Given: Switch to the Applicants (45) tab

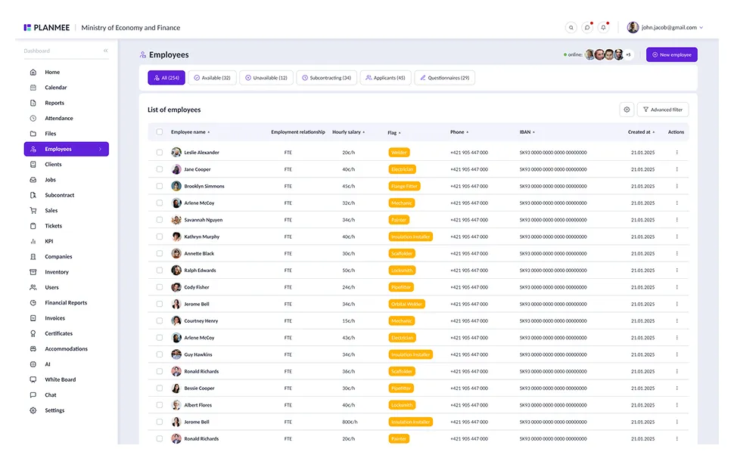Looking at the screenshot, I should [x=385, y=78].
